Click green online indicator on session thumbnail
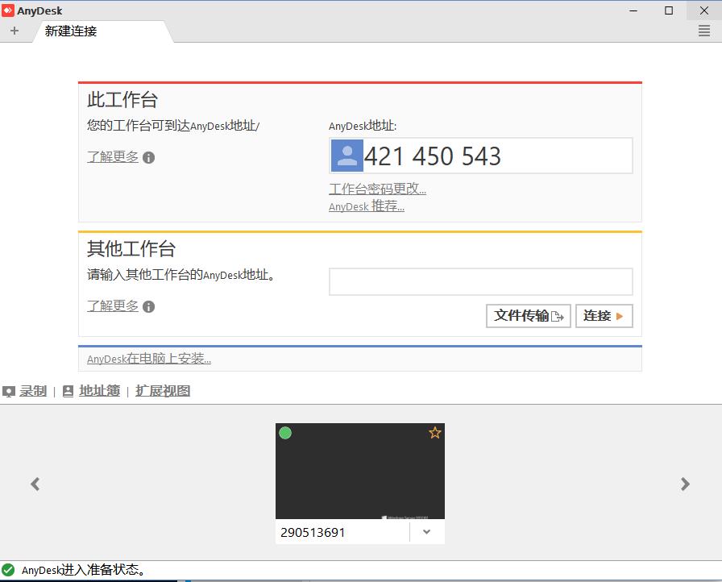The width and height of the screenshot is (722, 582). point(285,434)
